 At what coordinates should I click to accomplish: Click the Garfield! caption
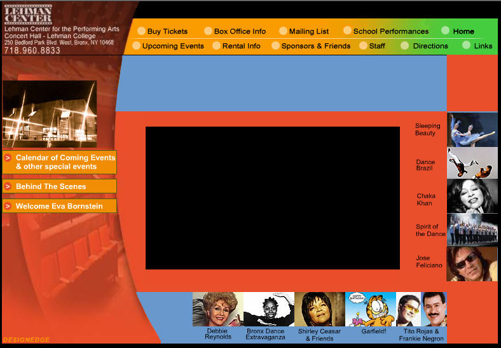click(373, 331)
